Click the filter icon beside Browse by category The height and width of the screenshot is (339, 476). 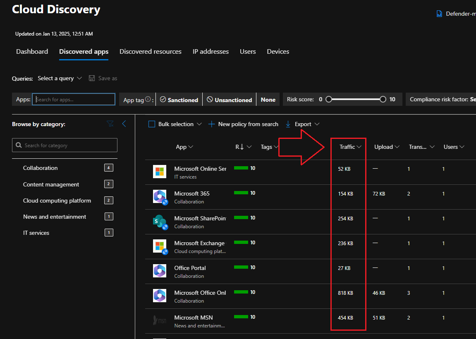click(x=110, y=124)
